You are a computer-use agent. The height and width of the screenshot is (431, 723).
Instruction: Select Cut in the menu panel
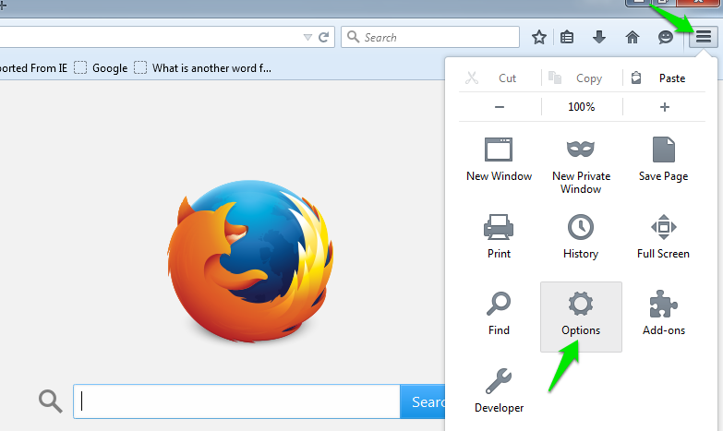click(500, 78)
